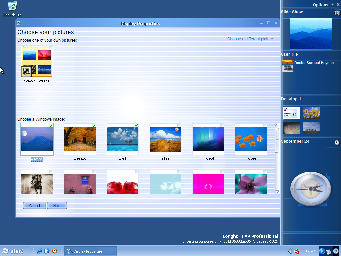
Task: Click the sidebar Options menu label
Action: tap(321, 5)
